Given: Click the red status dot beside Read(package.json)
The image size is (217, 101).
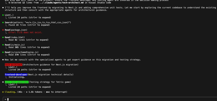Looking at the screenshot, I should (x=3, y=30).
